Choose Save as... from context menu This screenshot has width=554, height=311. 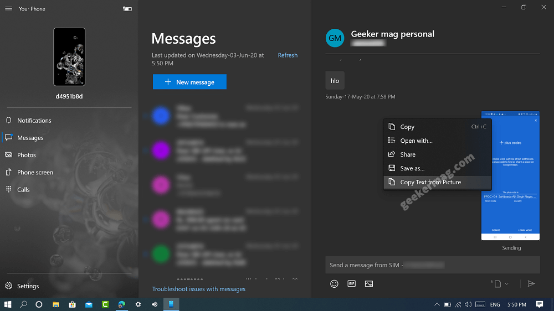coord(438,168)
